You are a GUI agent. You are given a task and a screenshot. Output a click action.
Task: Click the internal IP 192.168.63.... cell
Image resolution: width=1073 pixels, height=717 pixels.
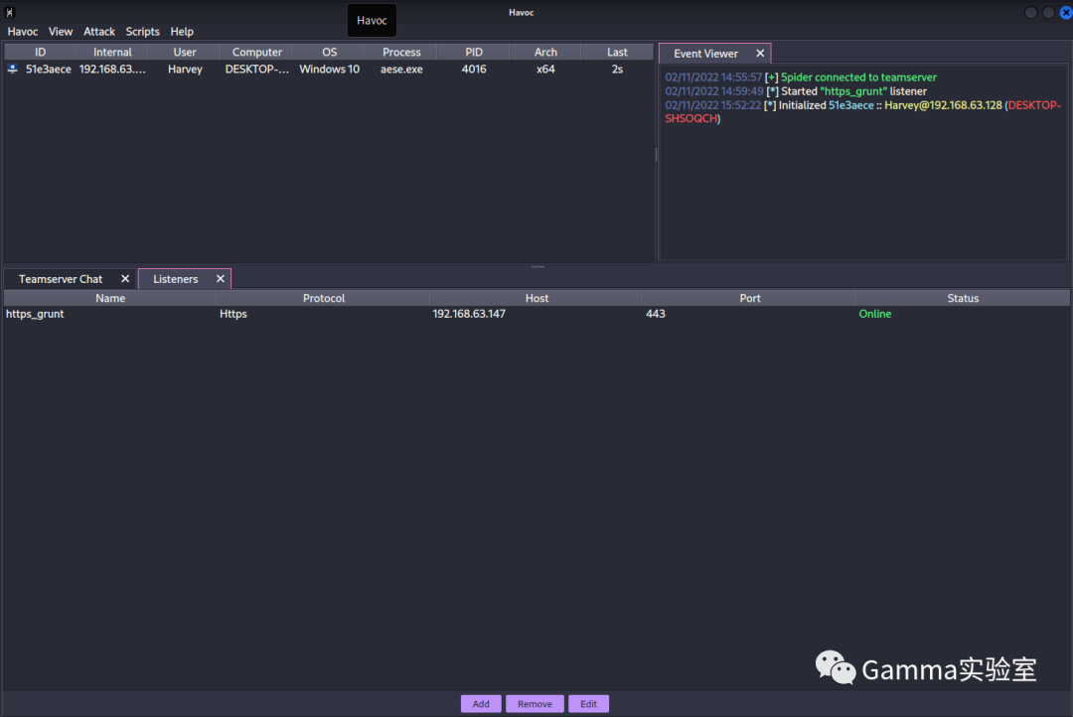point(112,70)
